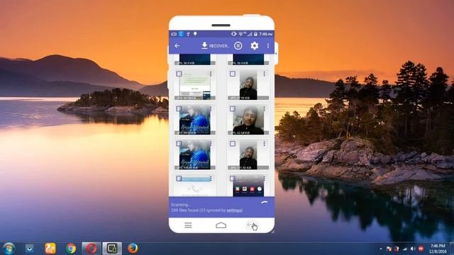Open three-dot menu on screenshot thumbnail card
Image resolution: width=454 pixels, height=255 pixels.
click(211, 74)
